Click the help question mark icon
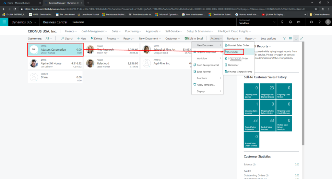Image resolution: width=332 pixels, height=179 pixels. point(320,22)
